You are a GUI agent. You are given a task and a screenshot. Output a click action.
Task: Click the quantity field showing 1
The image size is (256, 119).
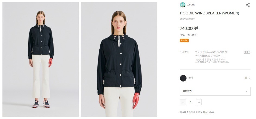pos(191,102)
